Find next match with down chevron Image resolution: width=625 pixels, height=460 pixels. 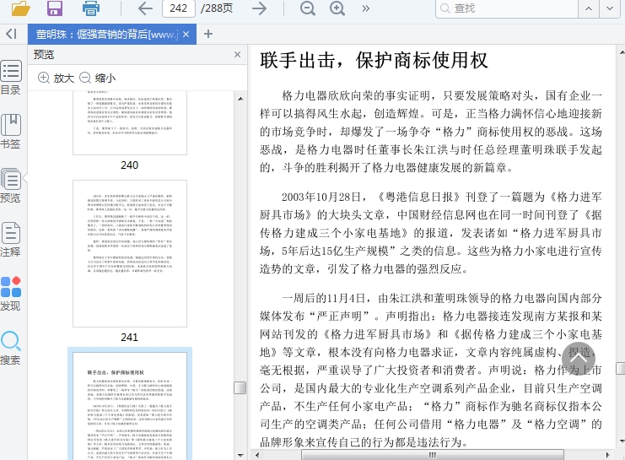coord(610,8)
